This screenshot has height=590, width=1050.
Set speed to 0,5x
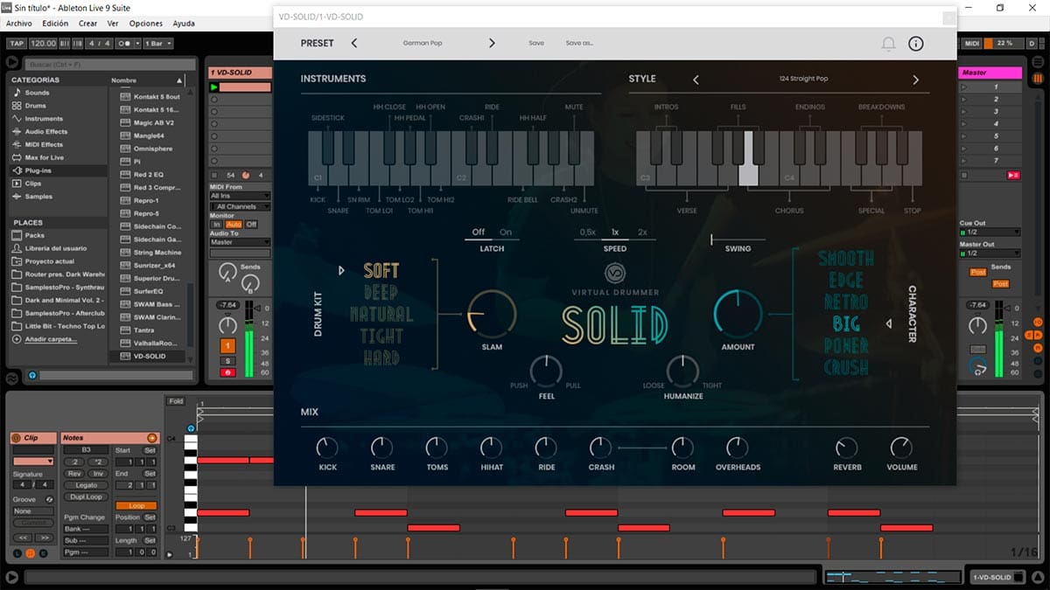point(587,233)
